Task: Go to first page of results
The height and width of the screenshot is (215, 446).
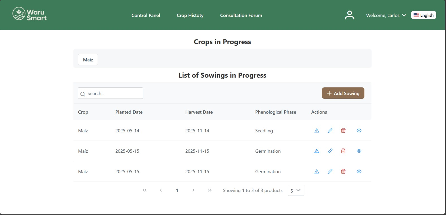Action: click(144, 190)
